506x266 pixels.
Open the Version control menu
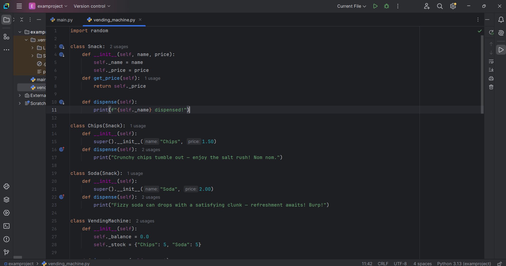click(x=92, y=6)
